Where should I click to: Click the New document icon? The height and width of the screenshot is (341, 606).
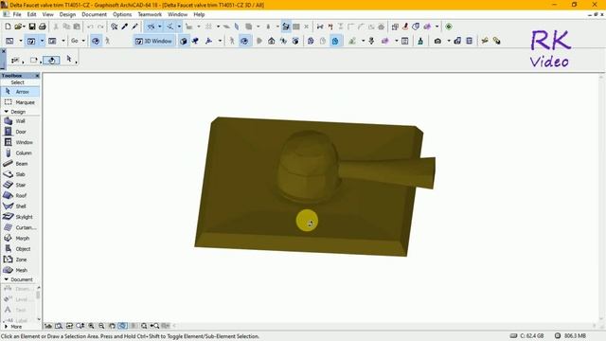click(x=9, y=27)
